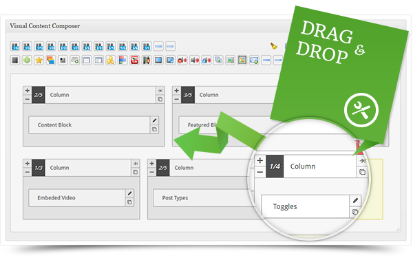Click plus on the 3/5 column
Viewport: 413px width, 271px height.
coord(176,91)
